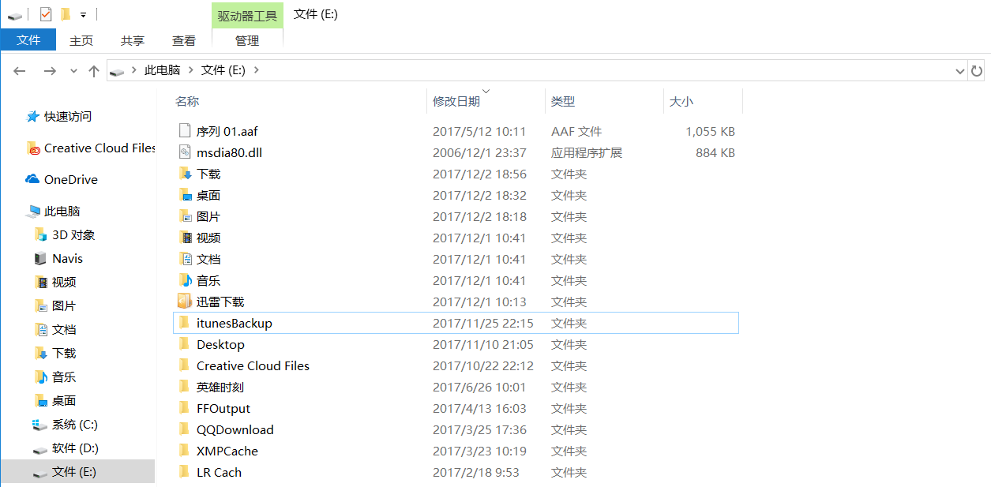The height and width of the screenshot is (487, 991).
Task: Open the recent locations dropdown arrow
Action: [x=73, y=71]
